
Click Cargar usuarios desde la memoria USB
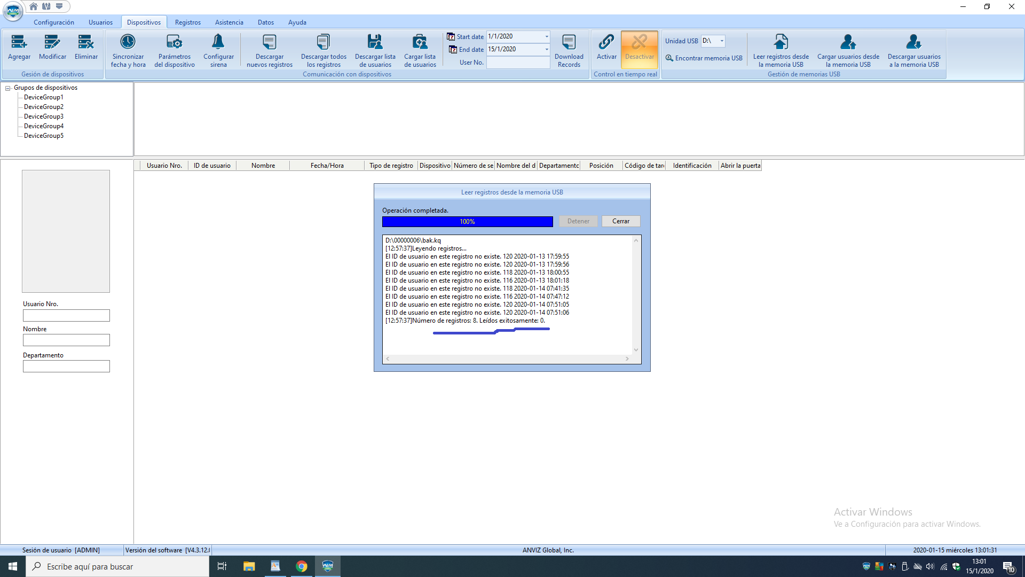point(848,50)
